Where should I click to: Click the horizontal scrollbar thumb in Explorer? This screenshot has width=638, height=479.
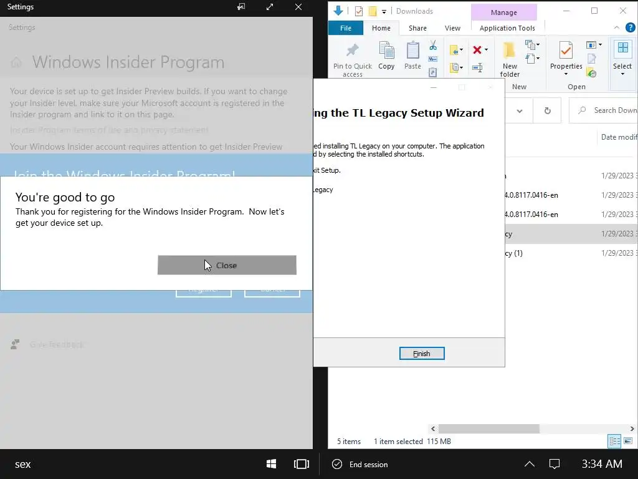tap(488, 428)
